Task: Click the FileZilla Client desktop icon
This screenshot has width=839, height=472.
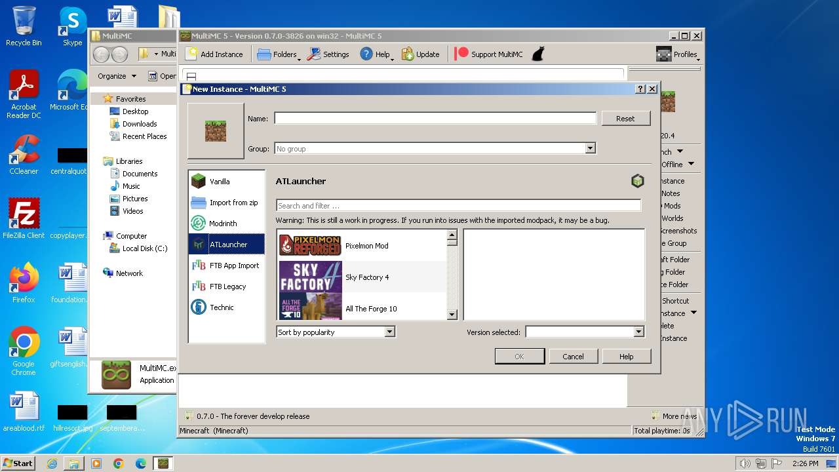Action: click(x=24, y=218)
